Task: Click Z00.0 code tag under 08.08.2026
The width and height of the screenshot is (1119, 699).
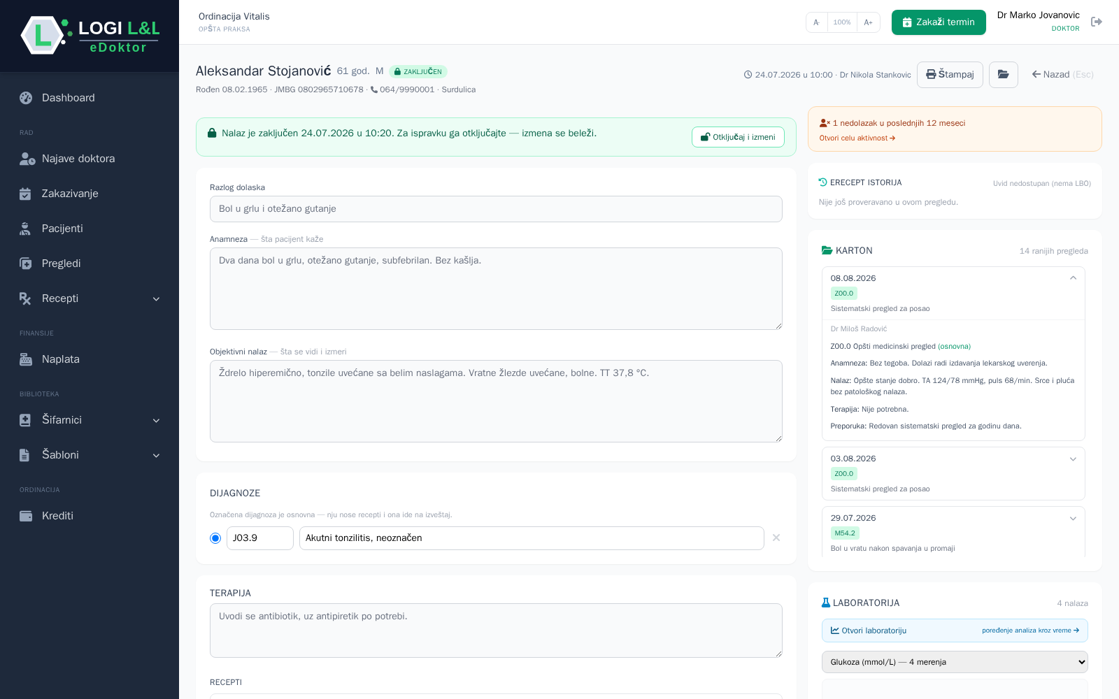Action: [x=844, y=294]
